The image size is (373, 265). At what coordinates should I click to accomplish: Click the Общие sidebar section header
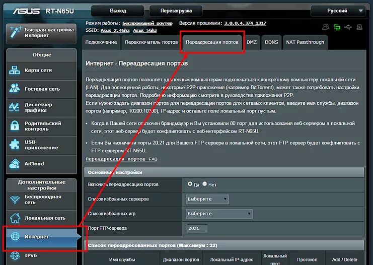42,55
